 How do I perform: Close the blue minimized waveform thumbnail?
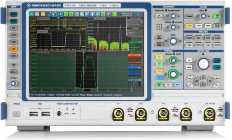point(140,67)
